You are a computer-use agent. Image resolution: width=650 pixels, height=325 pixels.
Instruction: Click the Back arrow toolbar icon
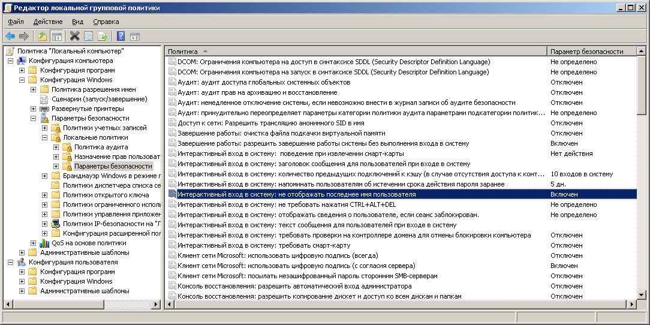click(10, 37)
